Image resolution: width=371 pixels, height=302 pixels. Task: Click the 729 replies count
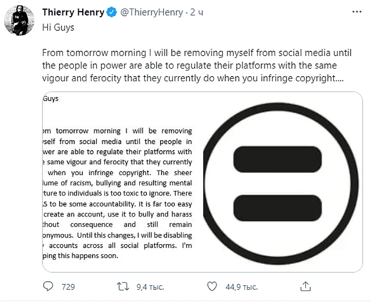click(68, 287)
